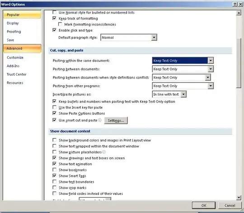Screen dimensions: 244x213
Task: Click the scrollbar up arrow
Action: point(239,13)
